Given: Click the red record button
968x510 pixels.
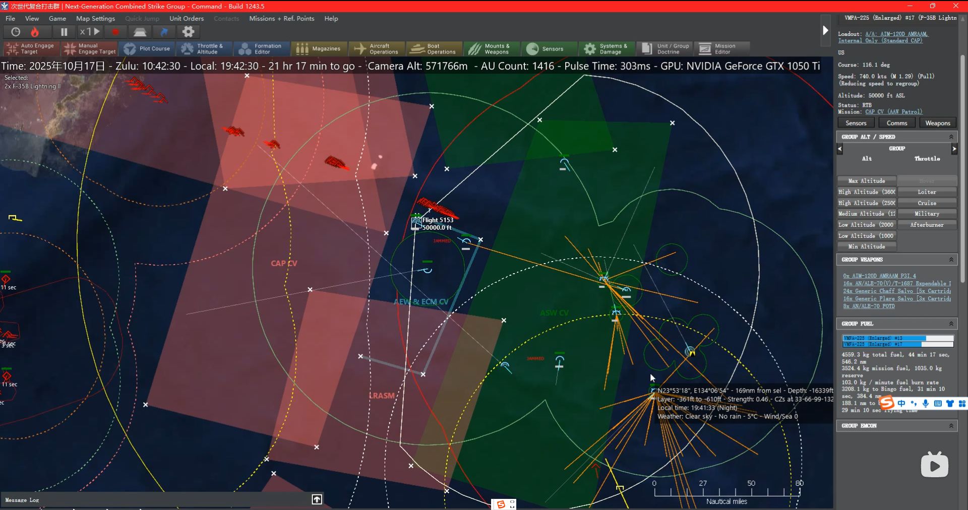Looking at the screenshot, I should tap(115, 32).
